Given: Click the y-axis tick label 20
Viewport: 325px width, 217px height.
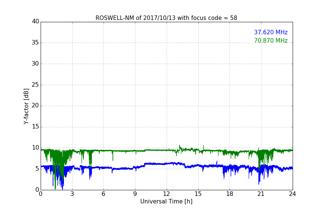Looking at the screenshot, I should click(35, 106).
